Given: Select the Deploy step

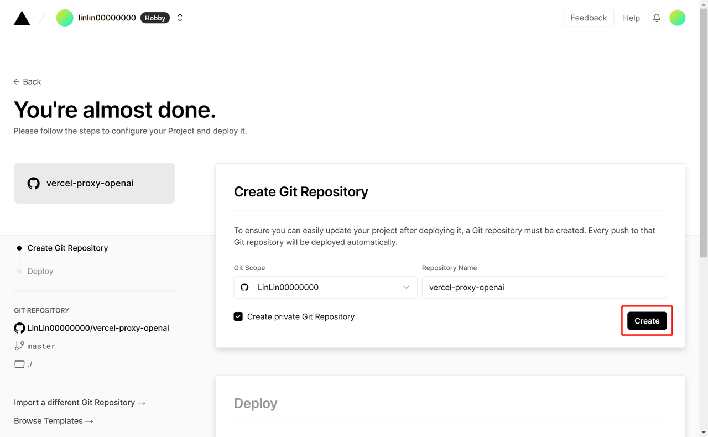Looking at the screenshot, I should point(40,271).
